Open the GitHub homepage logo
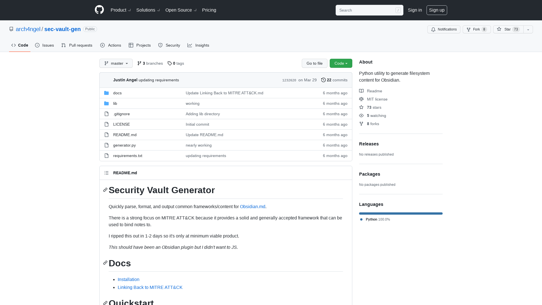 click(99, 10)
